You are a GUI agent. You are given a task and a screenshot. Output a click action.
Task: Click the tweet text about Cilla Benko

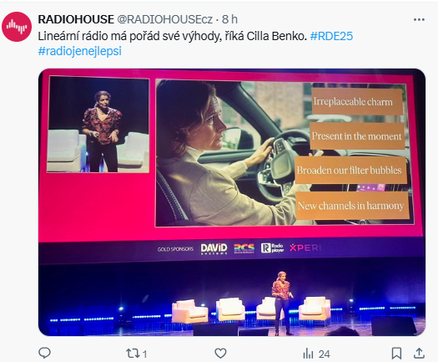(173, 36)
